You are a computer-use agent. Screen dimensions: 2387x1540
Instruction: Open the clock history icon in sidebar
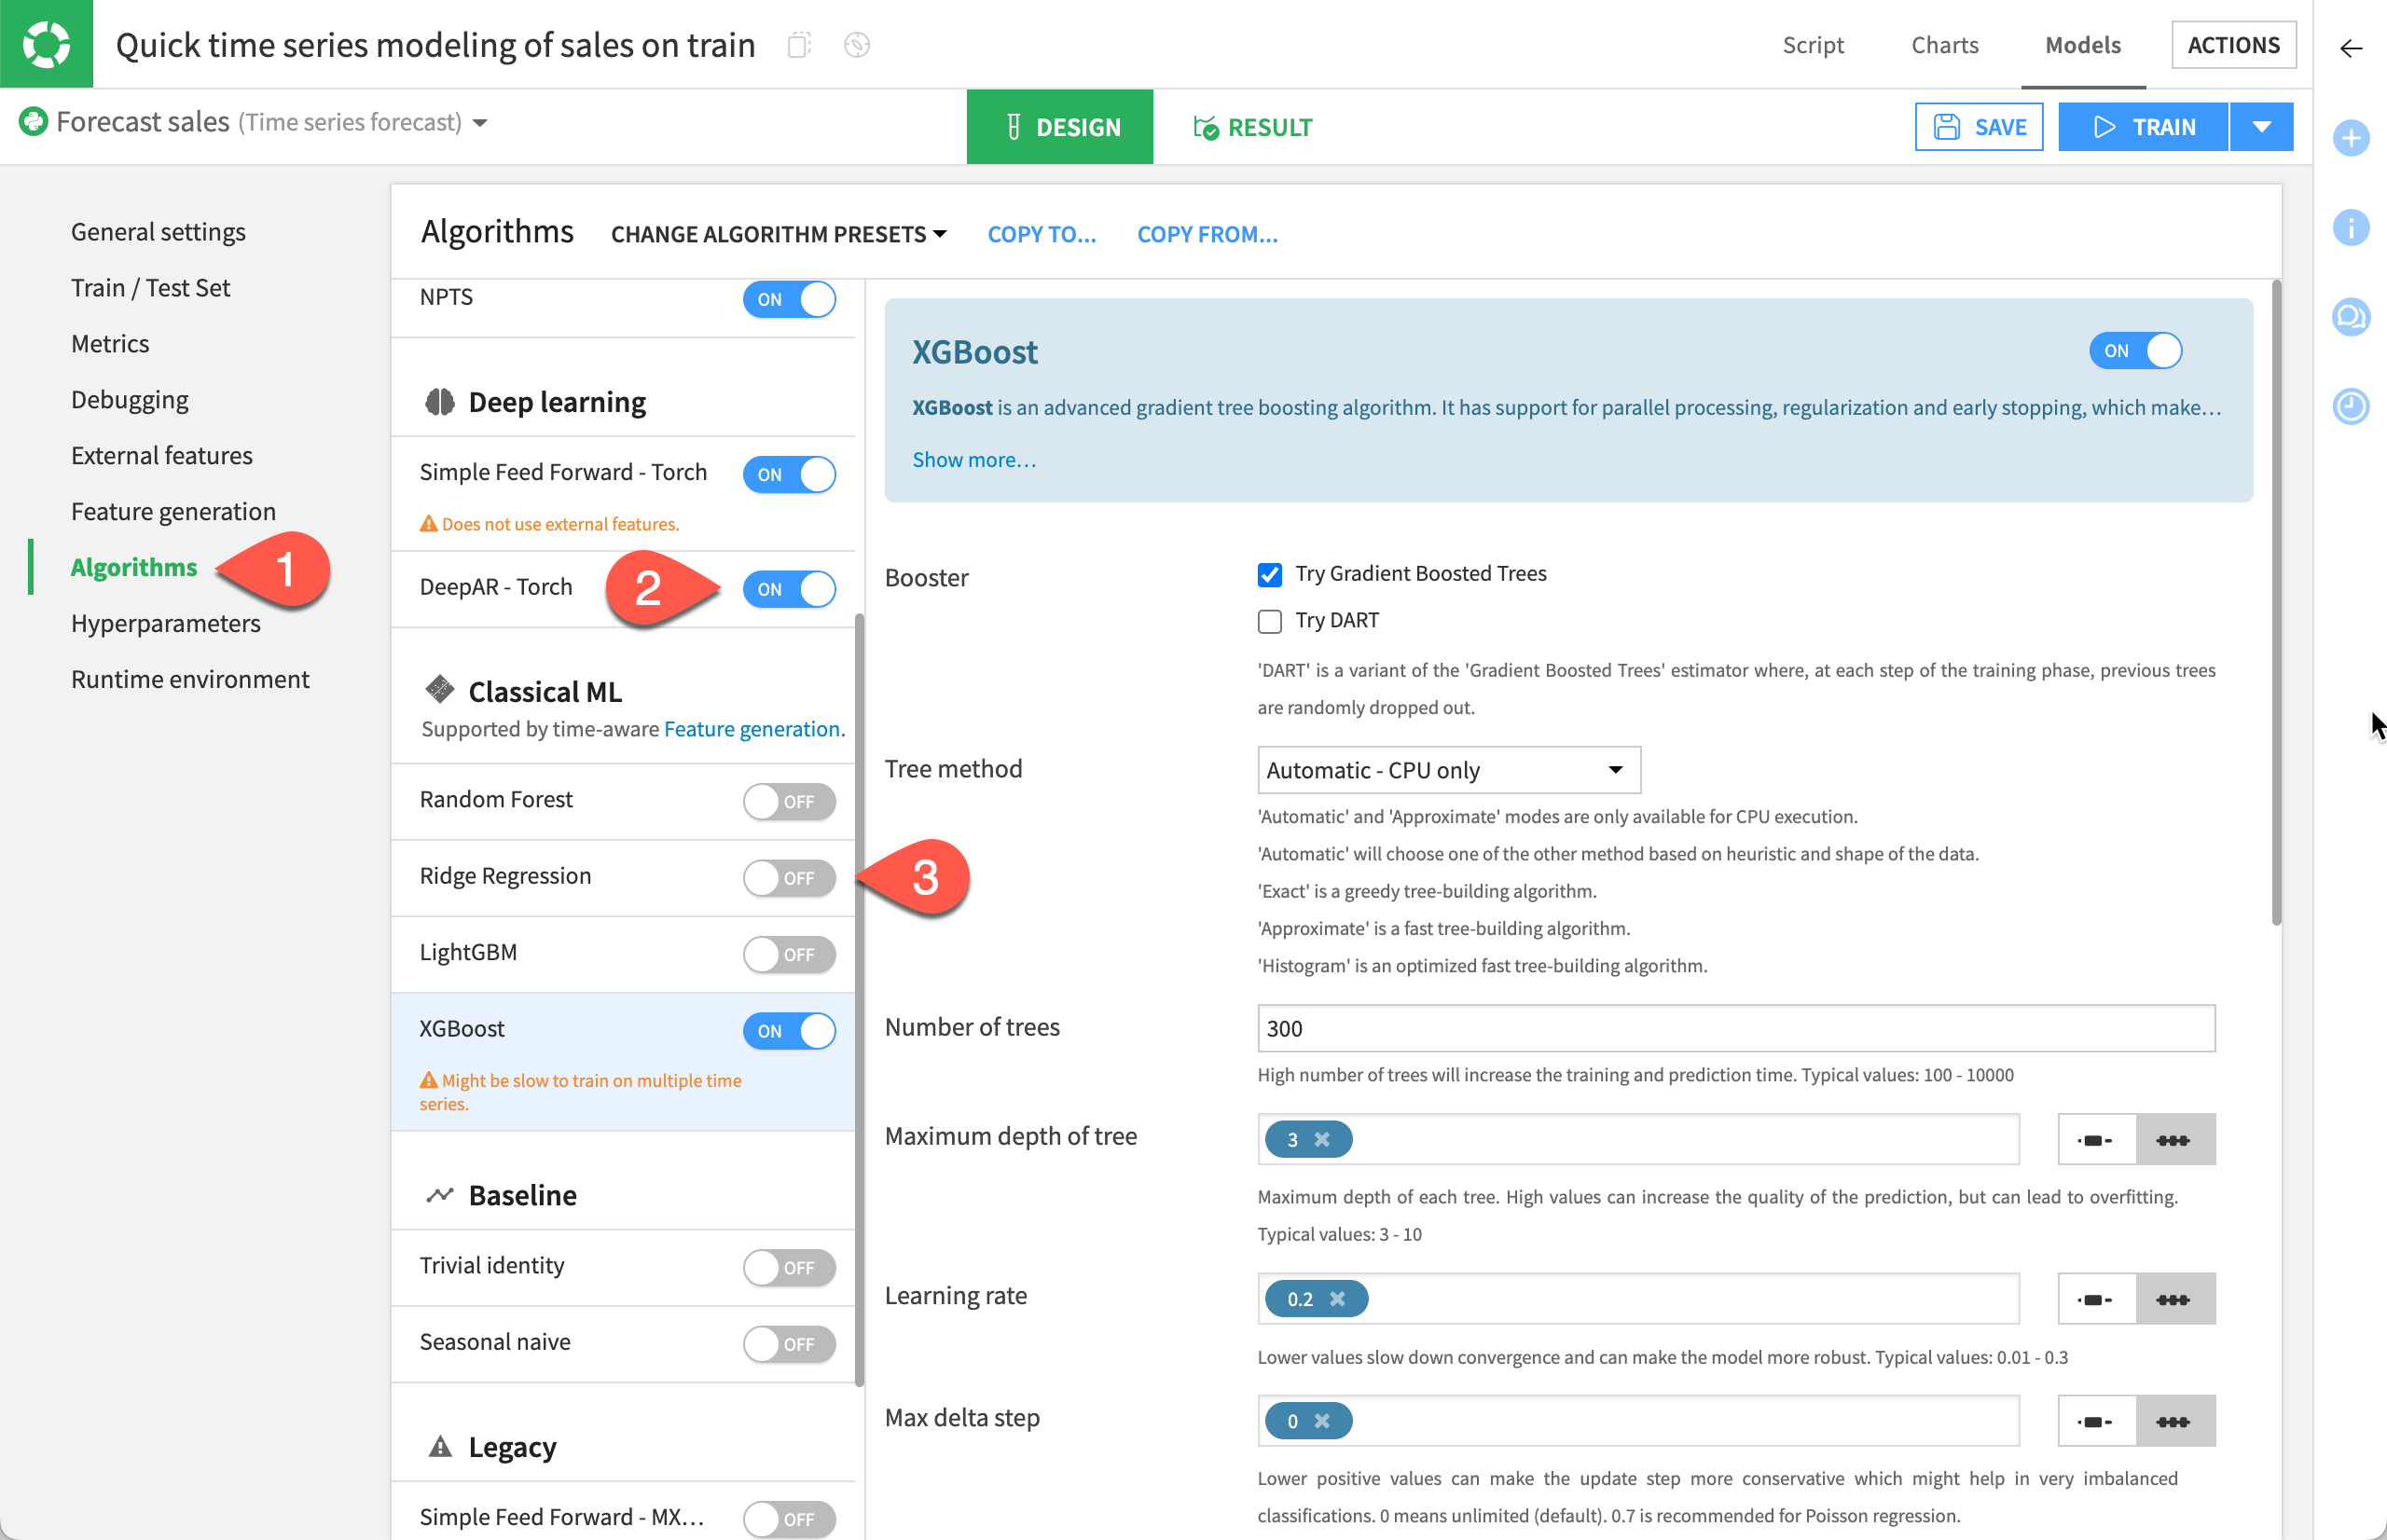(2350, 406)
